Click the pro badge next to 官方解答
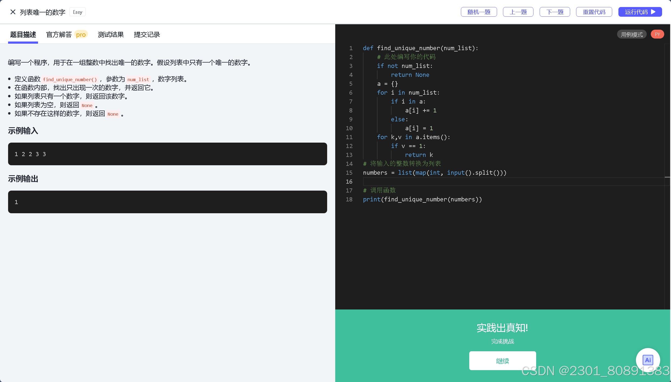671x382 pixels. tap(81, 35)
